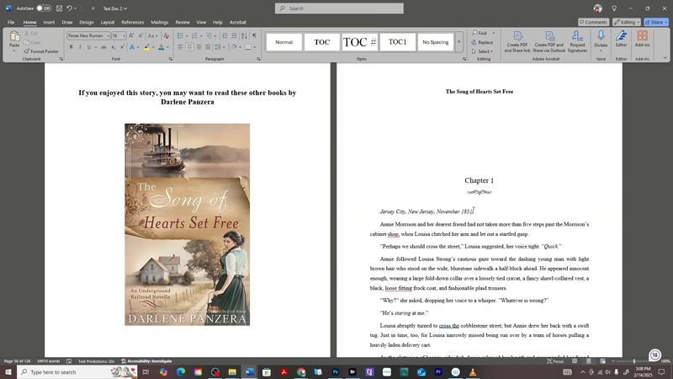This screenshot has height=379, width=673.
Task: Open Add-ins
Action: [x=643, y=39]
